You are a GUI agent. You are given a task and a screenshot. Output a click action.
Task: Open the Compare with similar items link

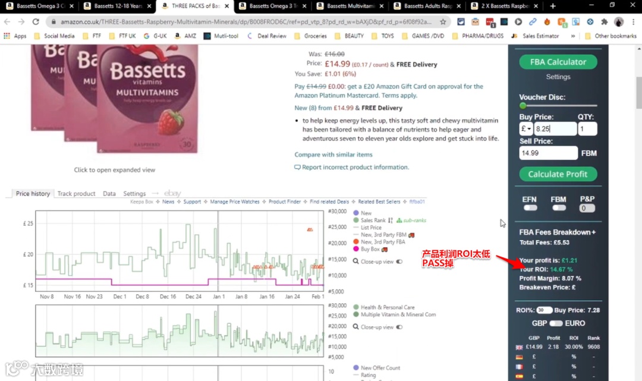click(x=333, y=155)
